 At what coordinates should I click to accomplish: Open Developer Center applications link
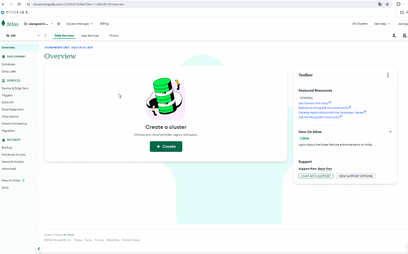click(332, 112)
